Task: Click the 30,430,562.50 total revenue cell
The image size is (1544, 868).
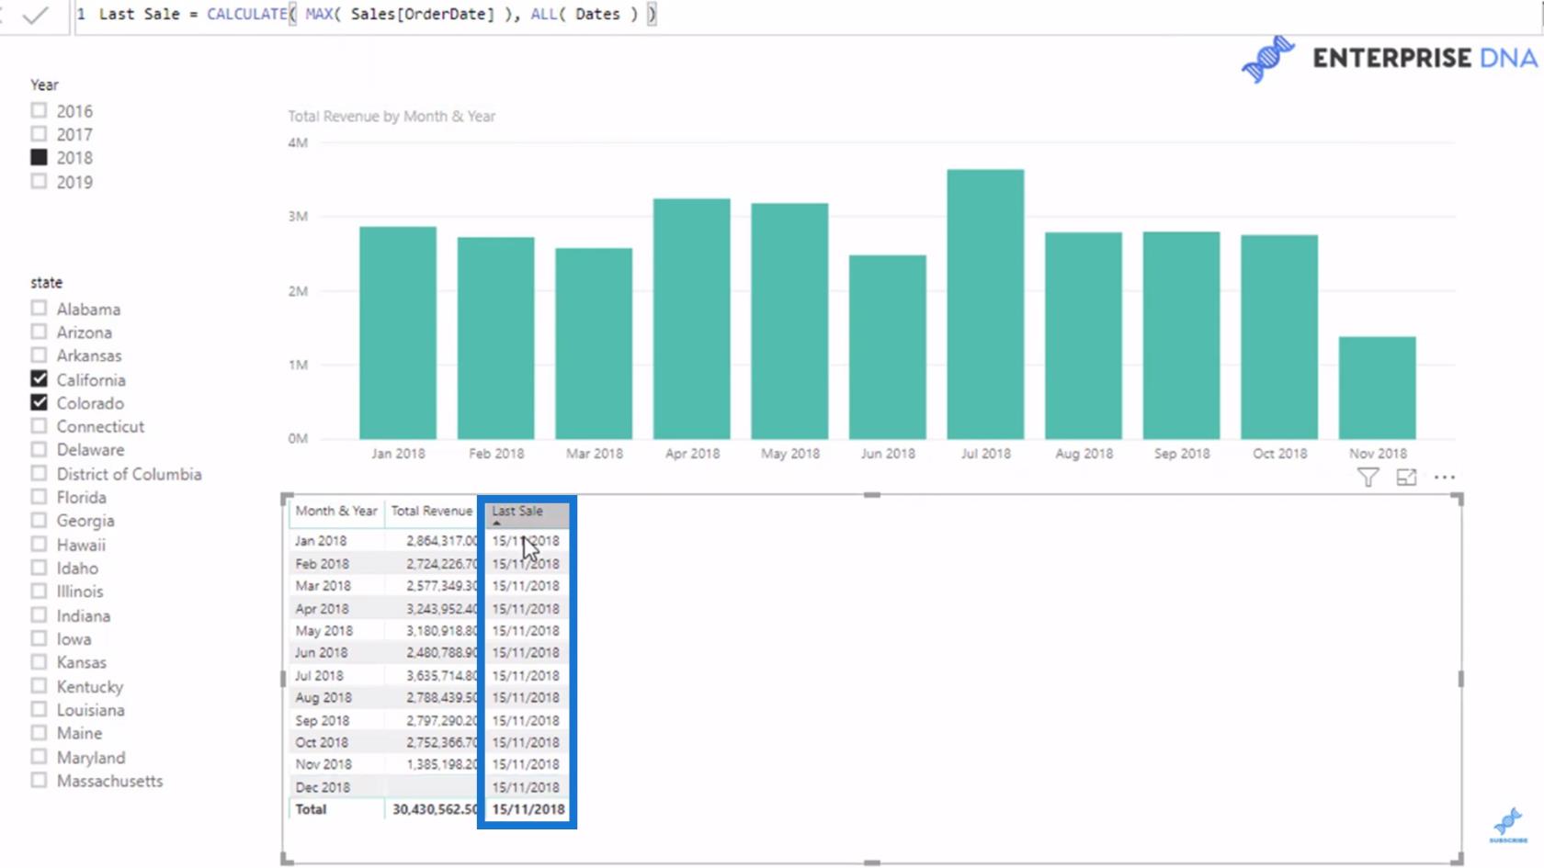Action: point(435,809)
